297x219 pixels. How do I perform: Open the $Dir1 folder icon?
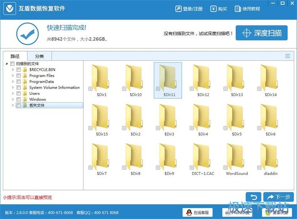100,78
